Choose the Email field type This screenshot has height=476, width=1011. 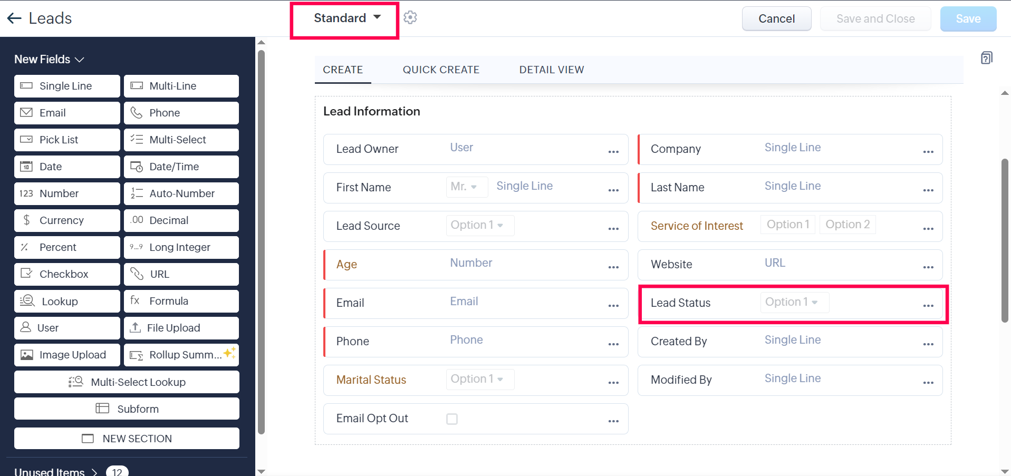click(67, 113)
